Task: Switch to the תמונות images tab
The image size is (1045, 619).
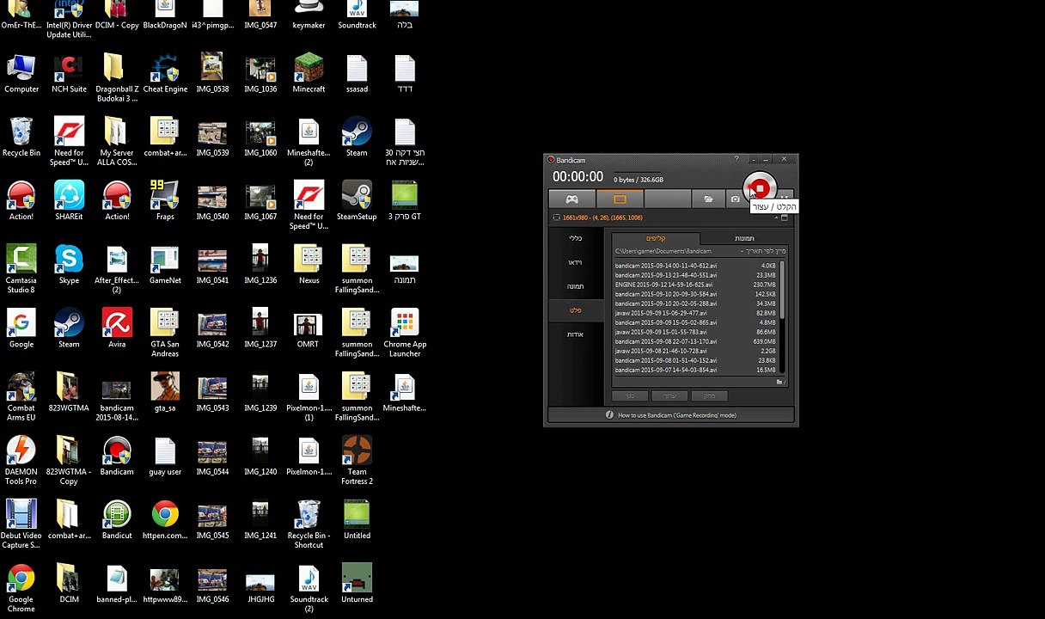Action: click(744, 238)
